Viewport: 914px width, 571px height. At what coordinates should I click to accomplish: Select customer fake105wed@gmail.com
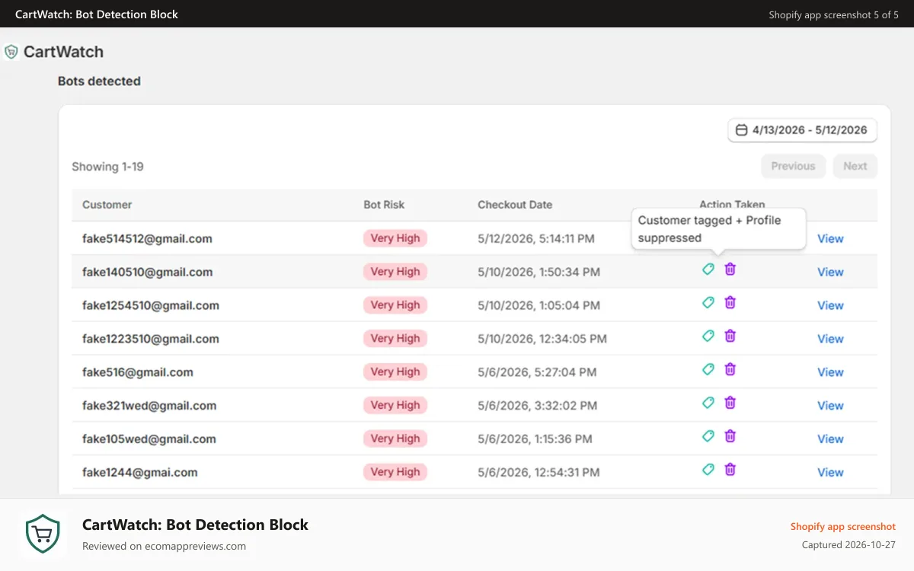click(149, 439)
